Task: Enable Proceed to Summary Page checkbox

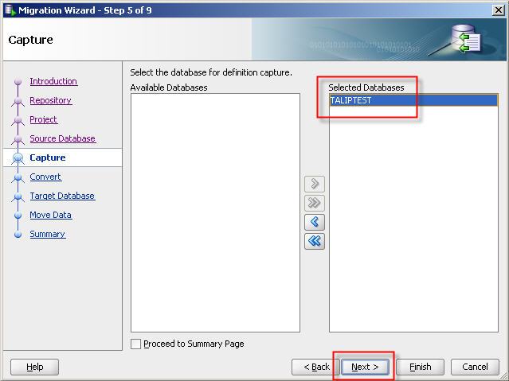Action: coord(135,344)
